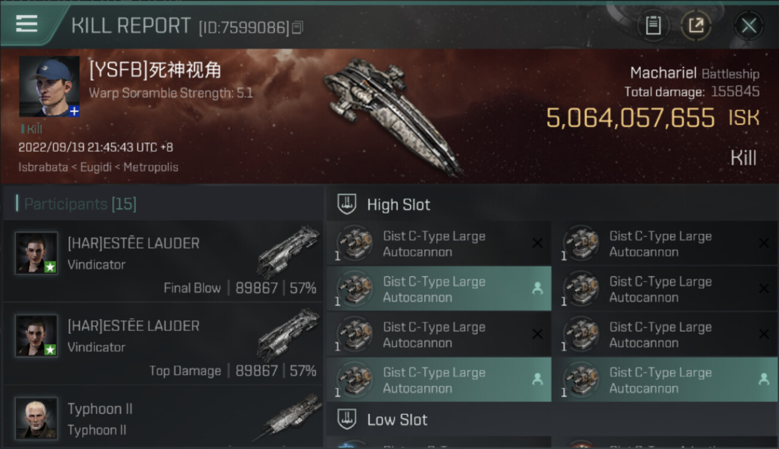Click the Participants [15] header
The image size is (779, 449).
pos(80,204)
